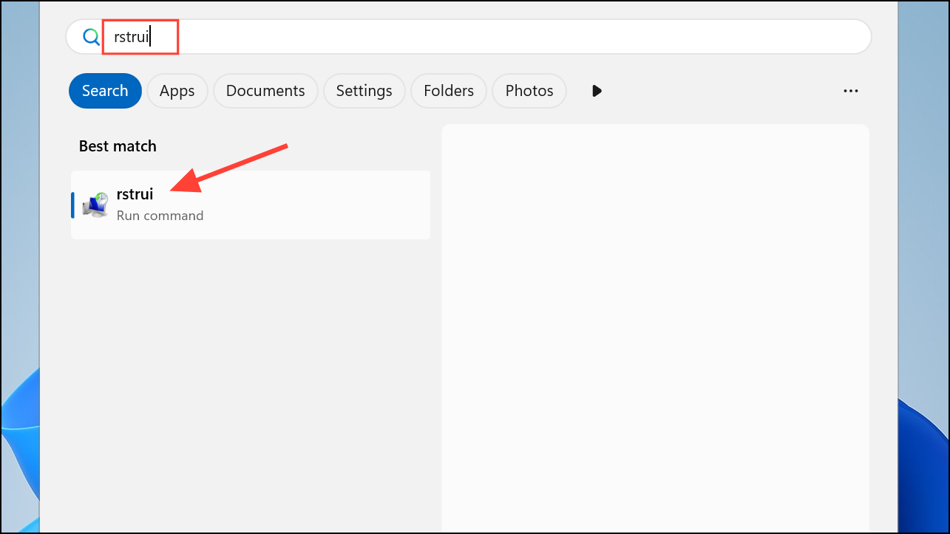
Task: Switch to the Apps filter
Action: 177,91
